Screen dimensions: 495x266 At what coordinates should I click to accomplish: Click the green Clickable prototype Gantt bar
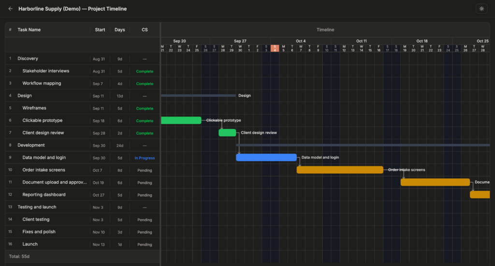pos(181,120)
